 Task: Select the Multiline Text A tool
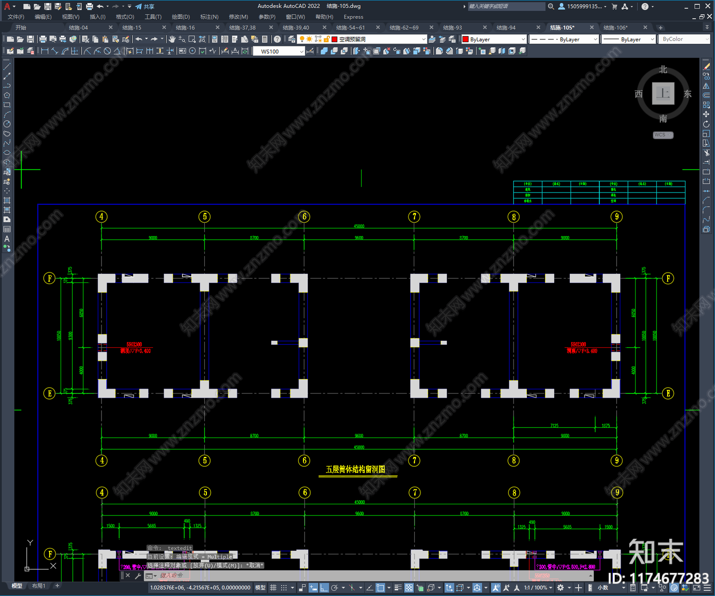point(7,239)
